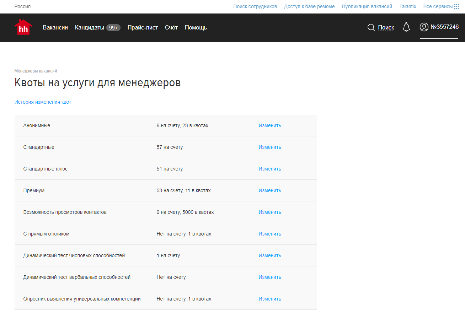This screenshot has height=330, width=465.
Task: Open the hh logo home page
Action: click(x=23, y=27)
